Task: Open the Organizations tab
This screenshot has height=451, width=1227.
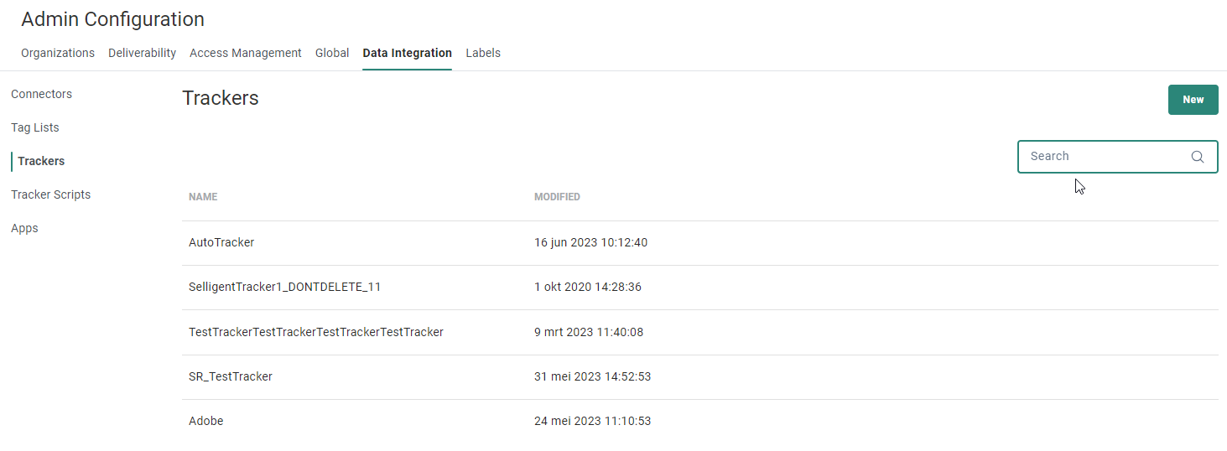Action: pos(58,53)
